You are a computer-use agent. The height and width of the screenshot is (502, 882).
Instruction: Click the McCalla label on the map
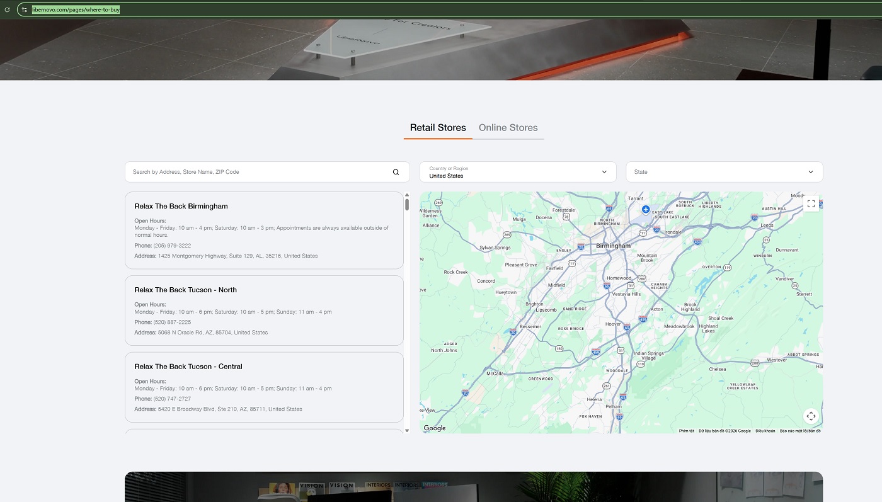495,374
